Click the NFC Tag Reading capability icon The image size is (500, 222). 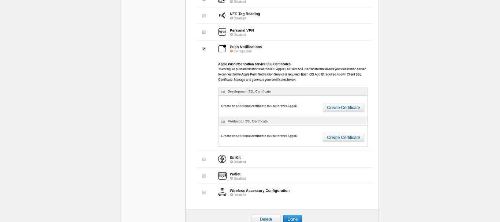tap(222, 15)
